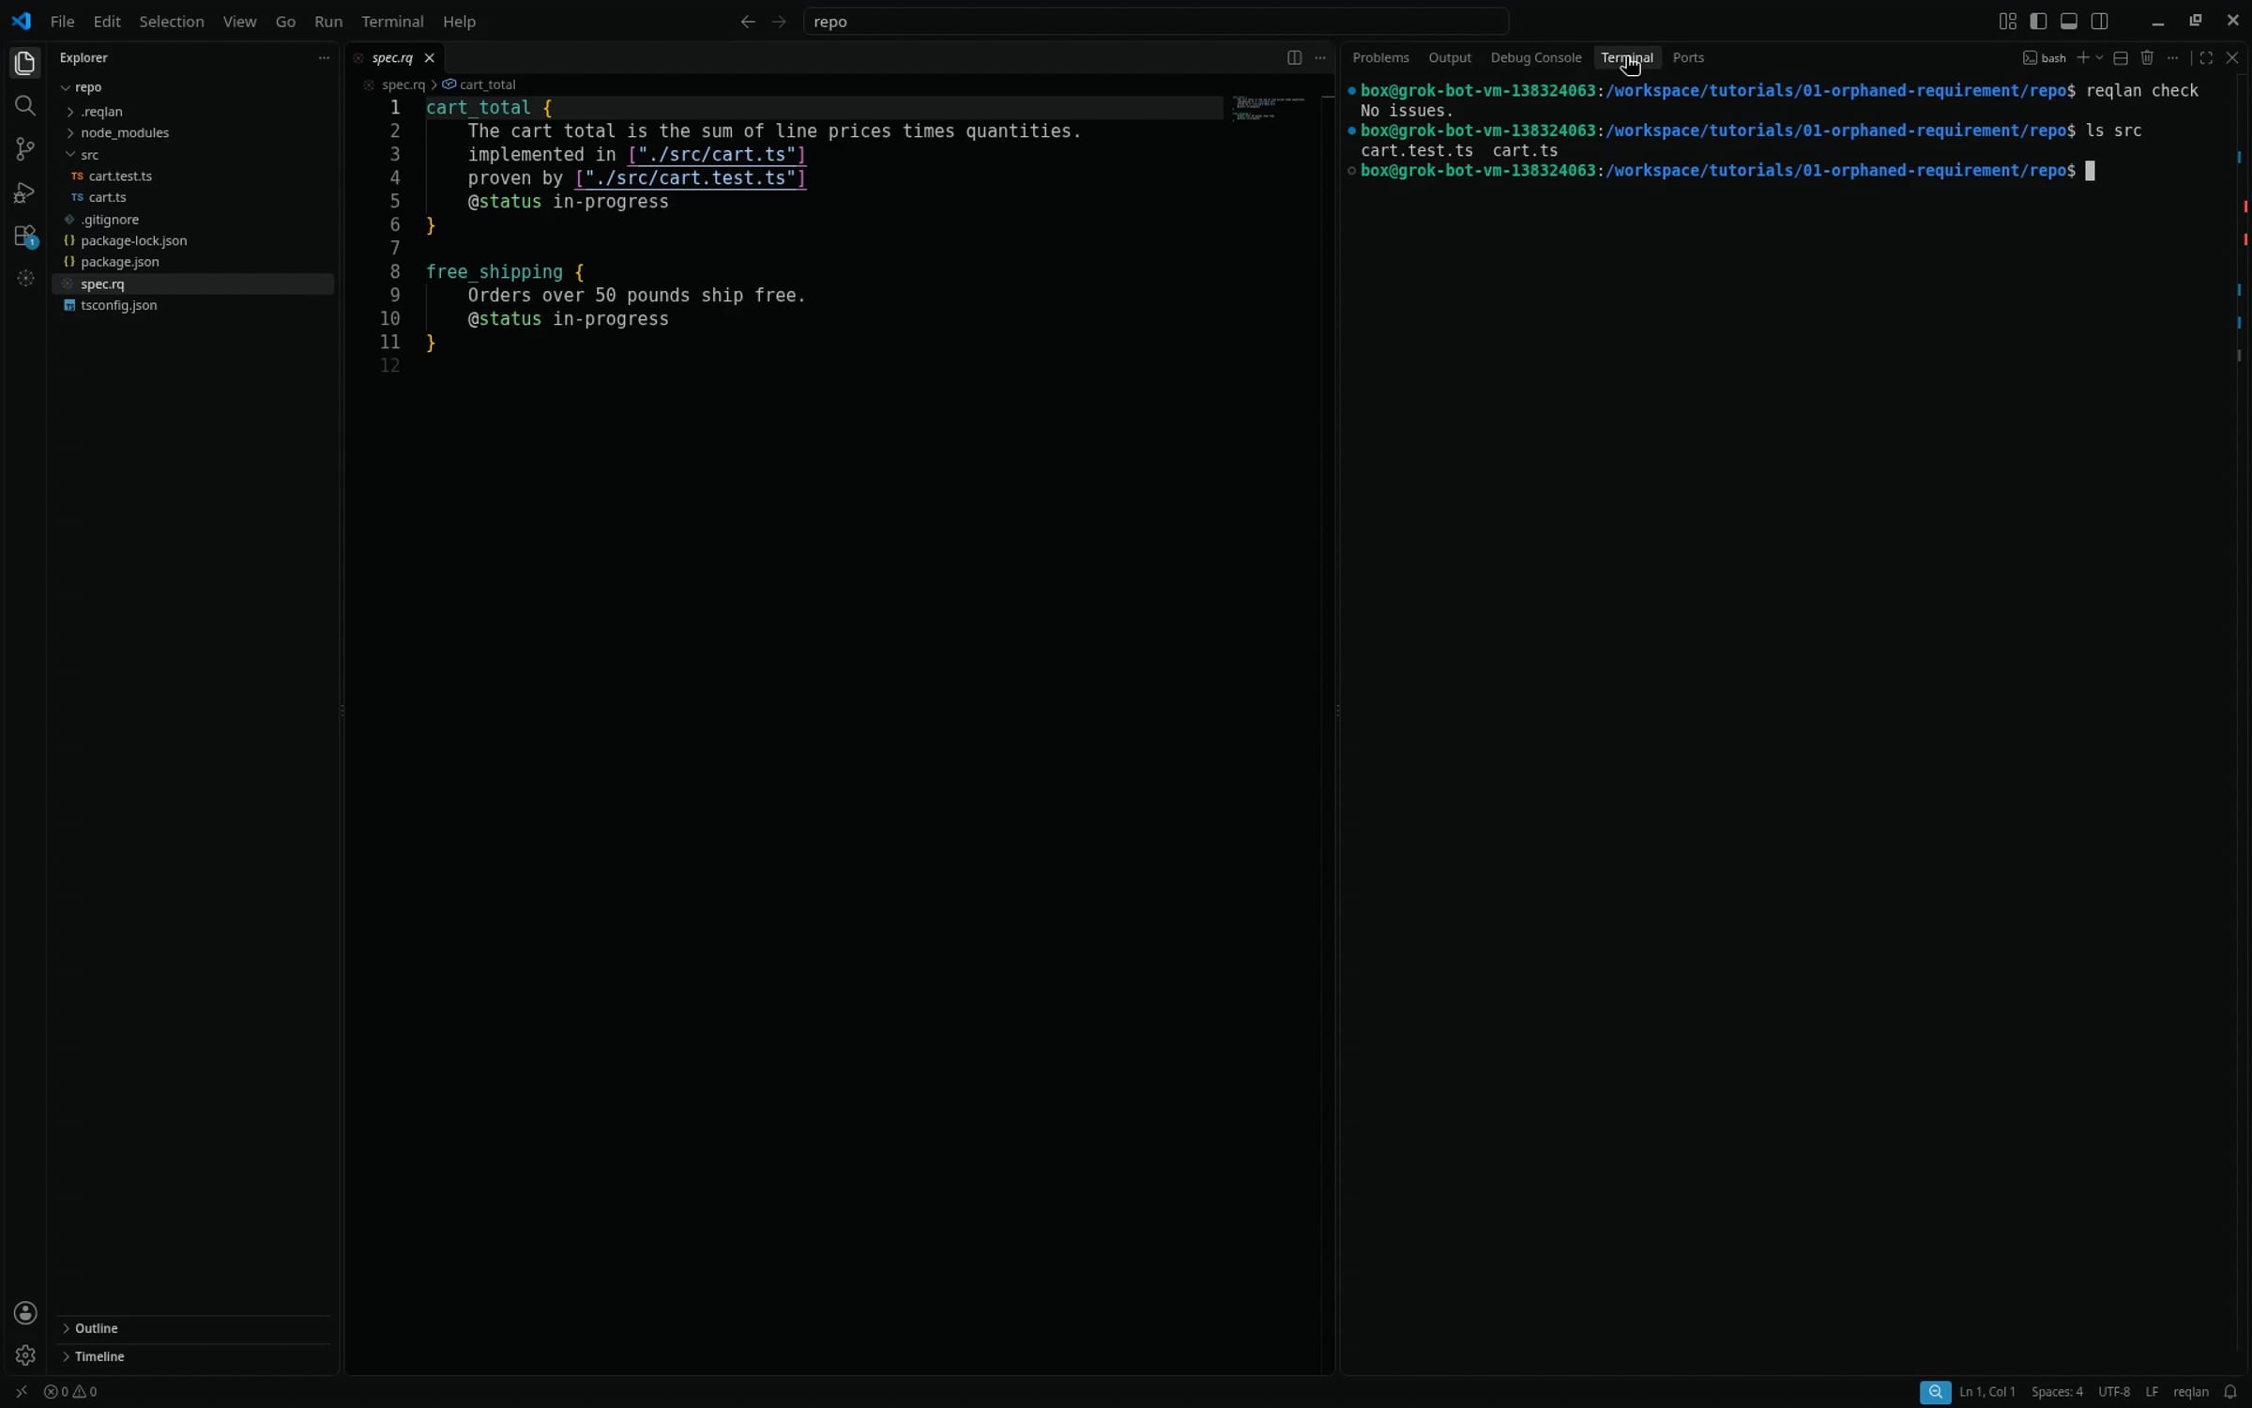2252x1408 pixels.
Task: Open the Manage gear in activity bar
Action: pyautogui.click(x=25, y=1355)
